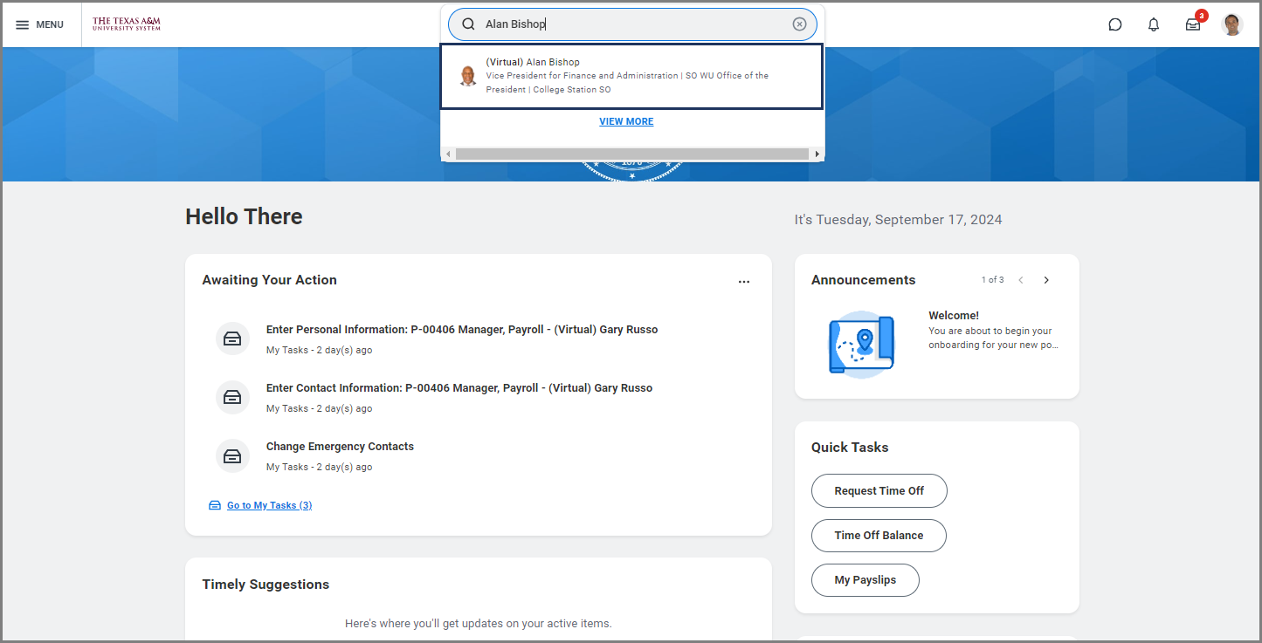Click Time Off Balance button
1262x643 pixels.
pyautogui.click(x=879, y=536)
